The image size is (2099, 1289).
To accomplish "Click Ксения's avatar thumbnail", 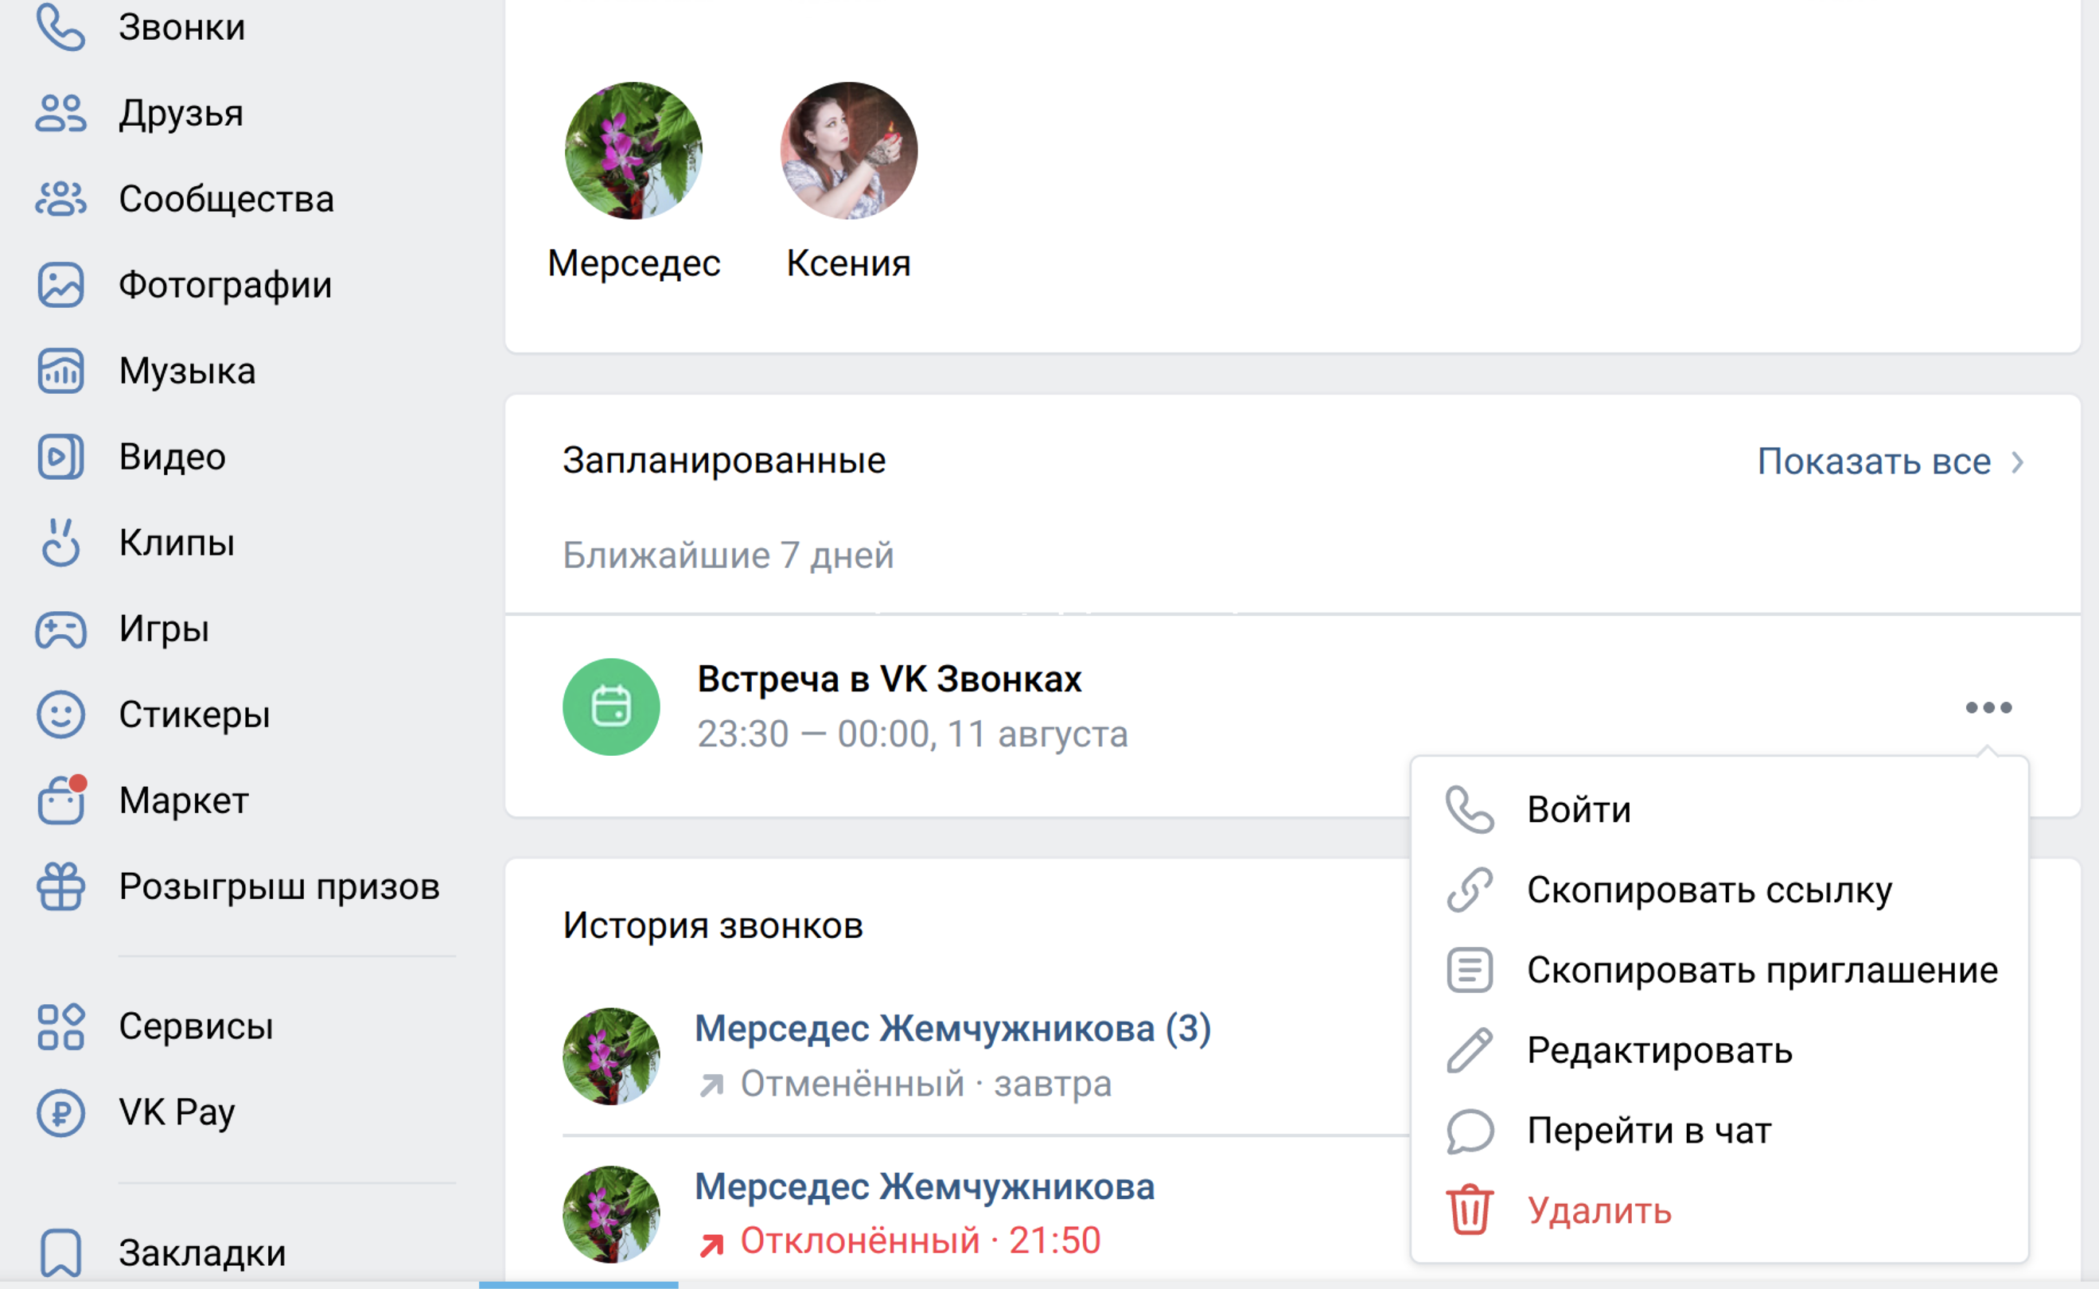I will [x=848, y=151].
